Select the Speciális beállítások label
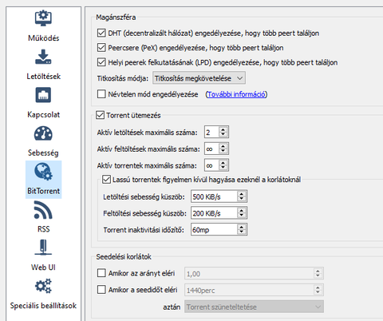The width and height of the screenshot is (383, 321). [x=43, y=306]
